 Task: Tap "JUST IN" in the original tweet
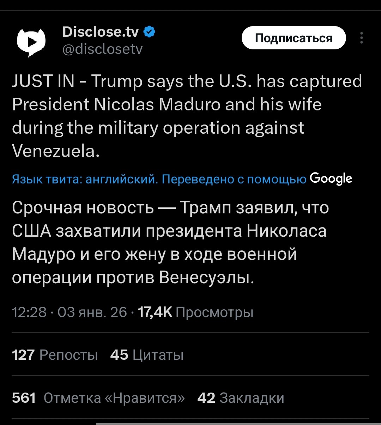pos(43,81)
